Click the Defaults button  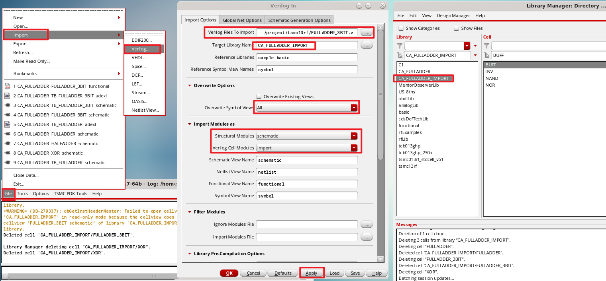282,273
